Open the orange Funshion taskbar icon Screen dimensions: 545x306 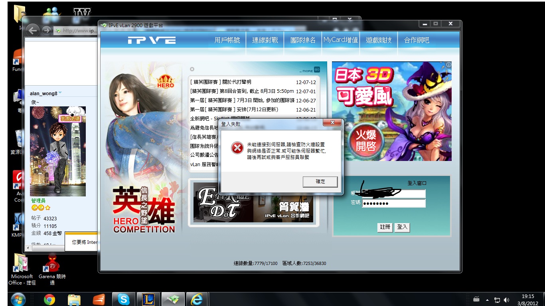click(x=99, y=299)
